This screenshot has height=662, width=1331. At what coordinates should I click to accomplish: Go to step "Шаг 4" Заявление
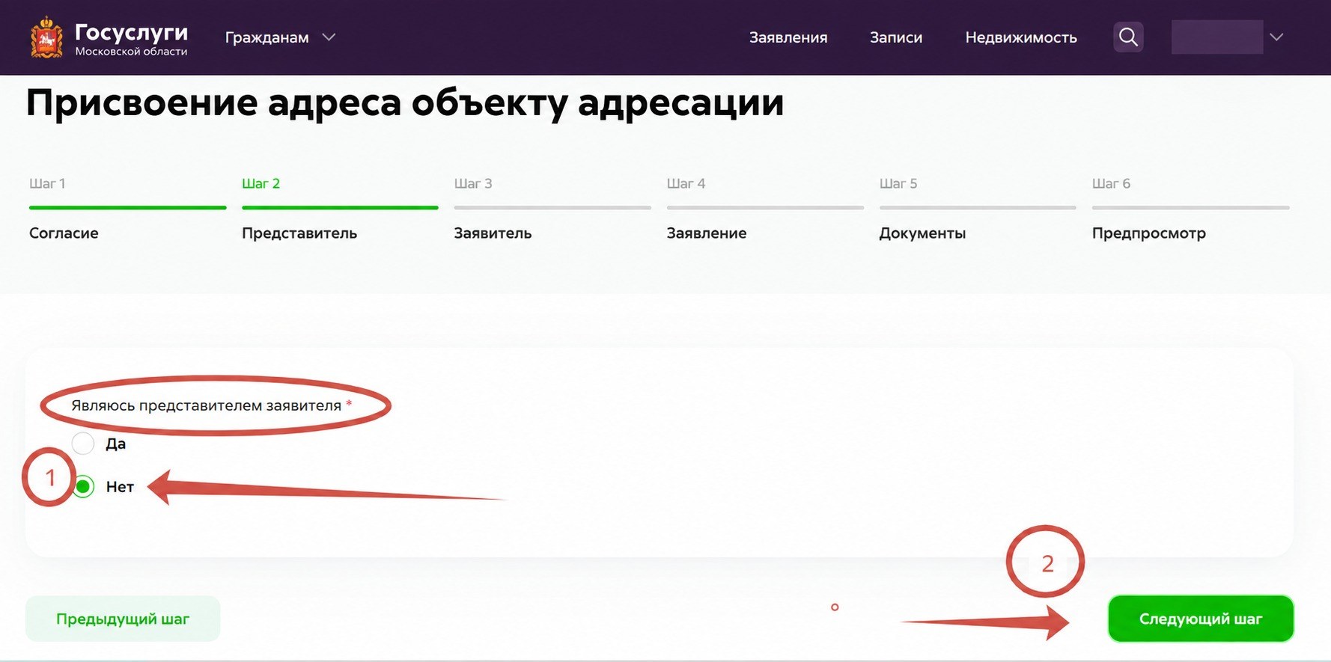click(x=765, y=209)
